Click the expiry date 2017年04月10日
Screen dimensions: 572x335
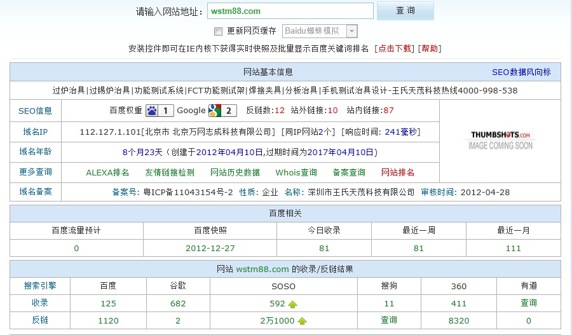pos(341,153)
